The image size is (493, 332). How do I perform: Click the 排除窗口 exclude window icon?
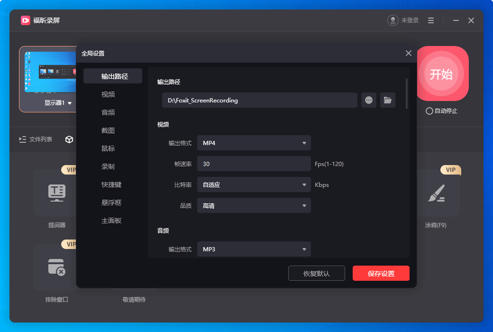[56, 267]
